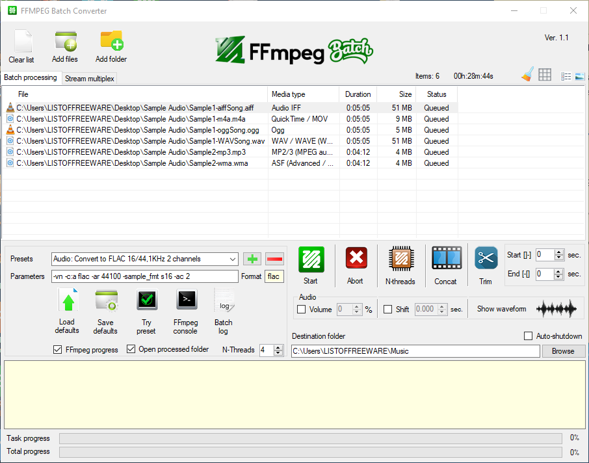Sort by File column header
589x463 pixels.
(135, 94)
